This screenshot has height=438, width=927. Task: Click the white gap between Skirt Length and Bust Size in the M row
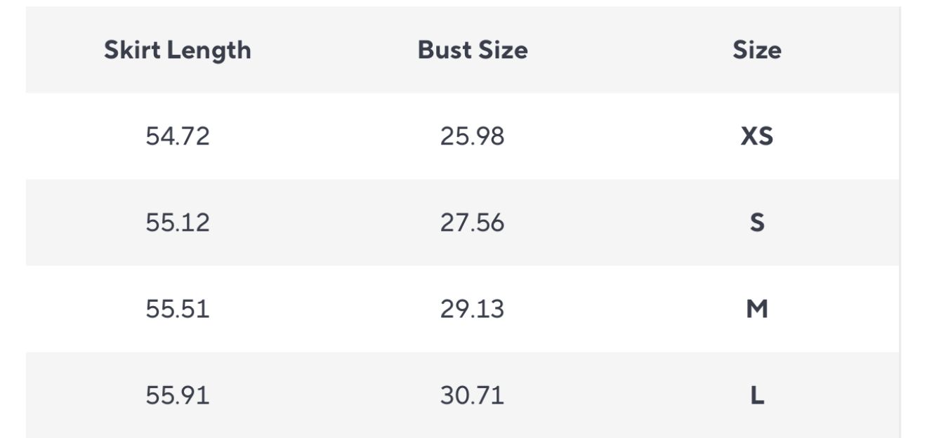[x=325, y=309]
